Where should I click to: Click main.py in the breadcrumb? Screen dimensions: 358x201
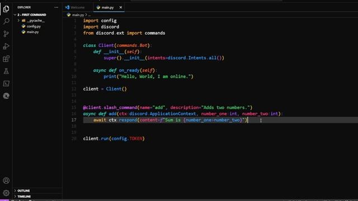78,15
